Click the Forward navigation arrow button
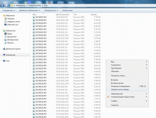156x118 pixels. click(x=6, y=6)
